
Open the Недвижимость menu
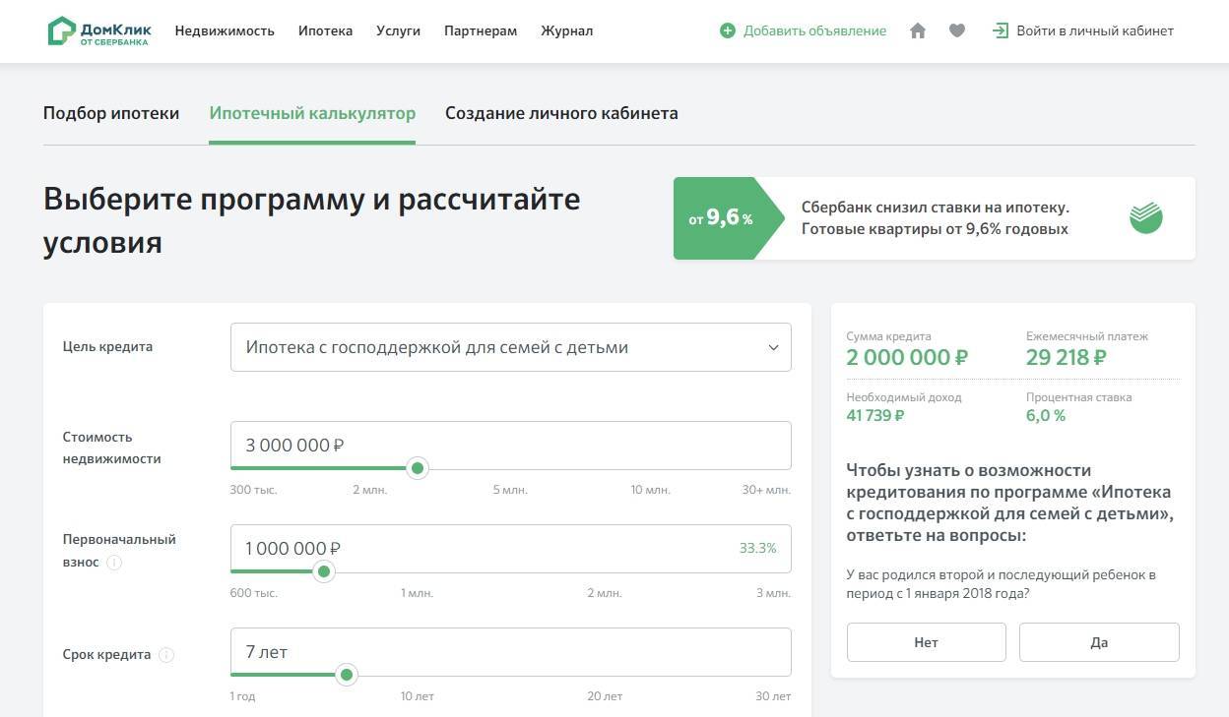coord(225,30)
